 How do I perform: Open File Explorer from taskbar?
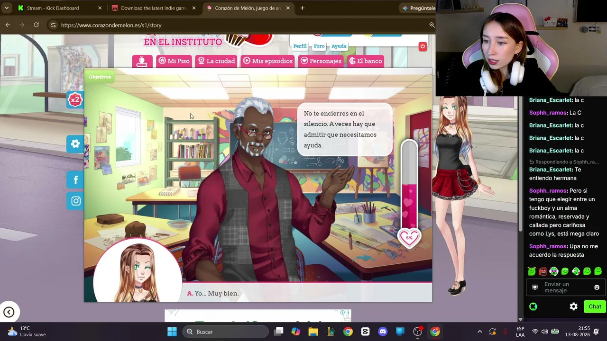313,332
